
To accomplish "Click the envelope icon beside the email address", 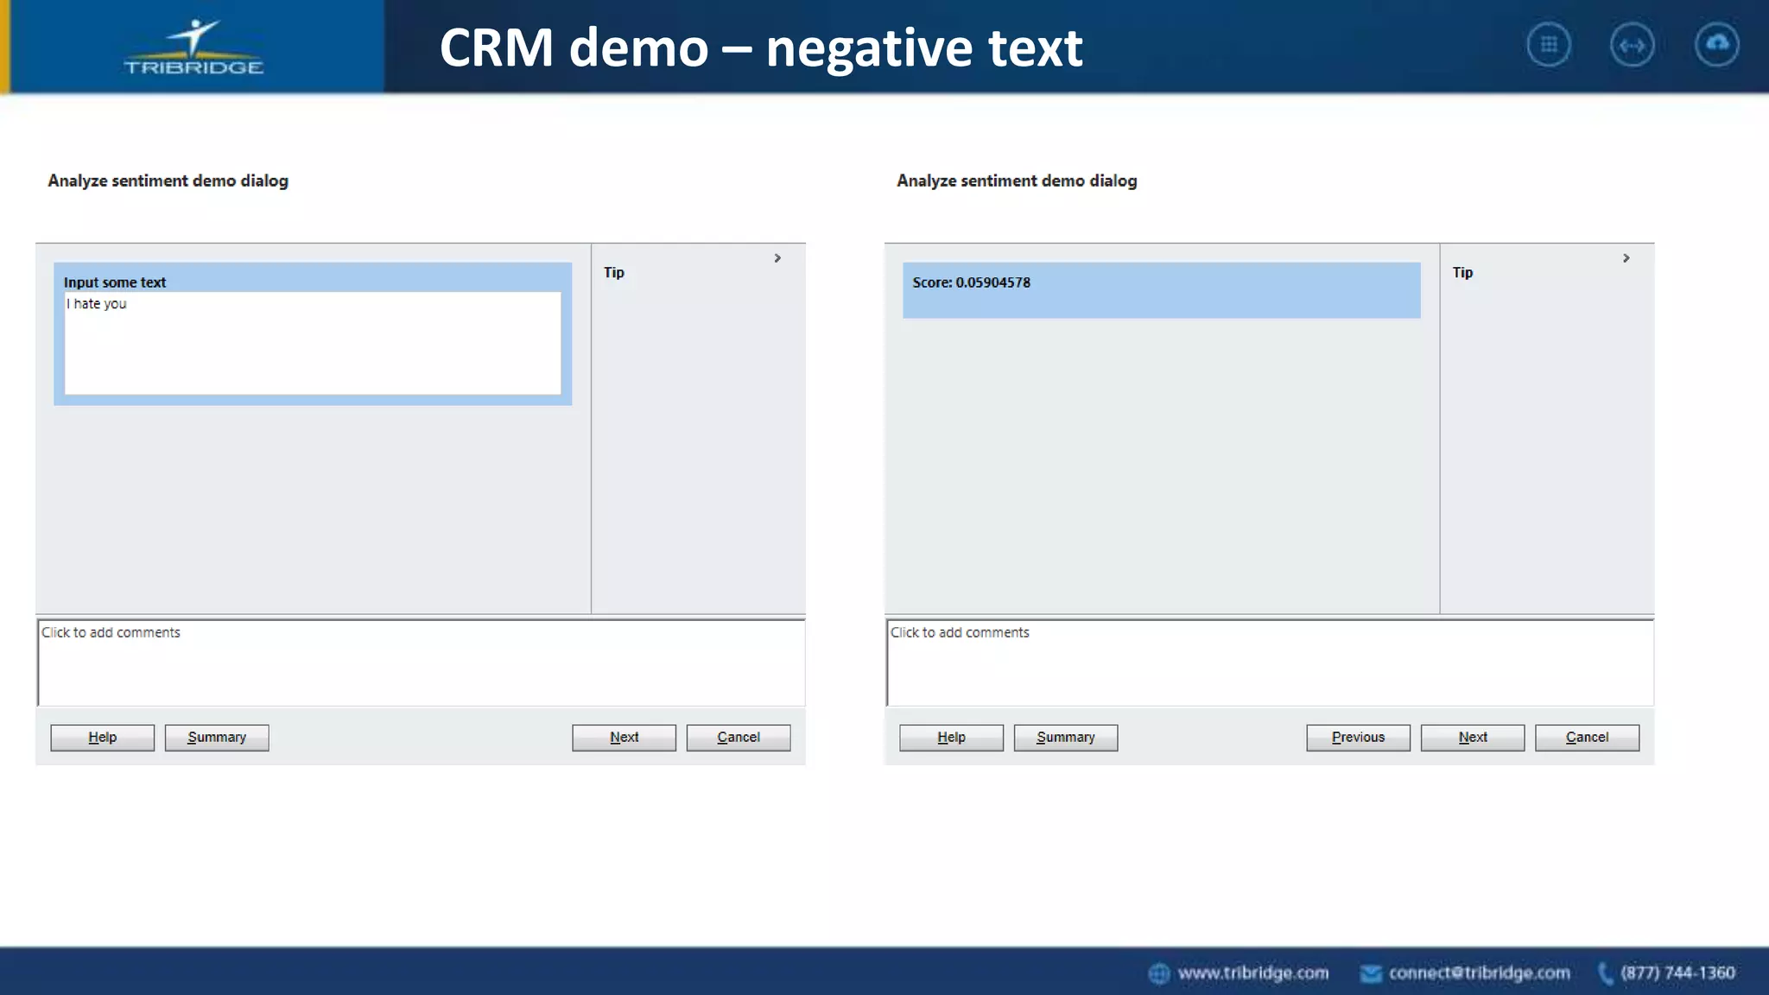I will pos(1371,973).
